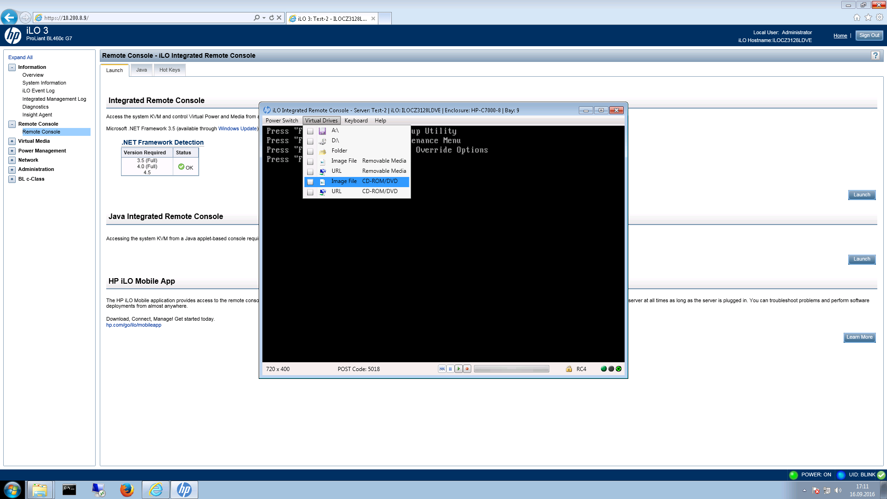Viewport: 887px width, 499px height.
Task: Open browser tools gear icon
Action: [880, 18]
